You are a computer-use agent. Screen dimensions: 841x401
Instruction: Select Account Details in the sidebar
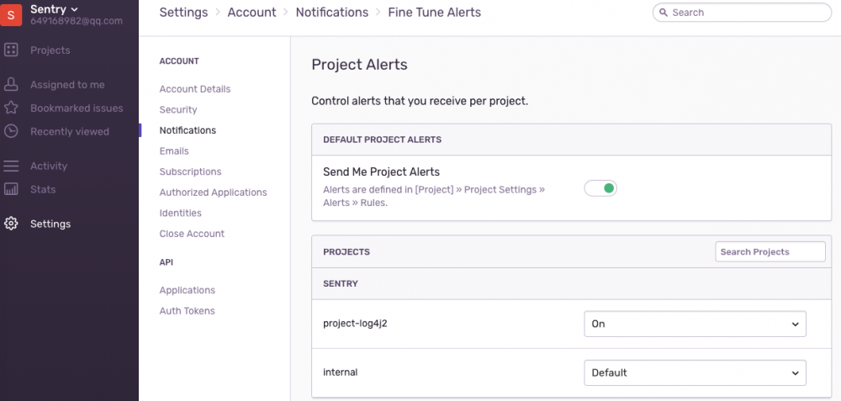[x=195, y=89]
